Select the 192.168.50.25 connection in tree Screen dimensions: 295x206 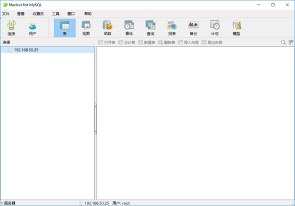point(47,50)
